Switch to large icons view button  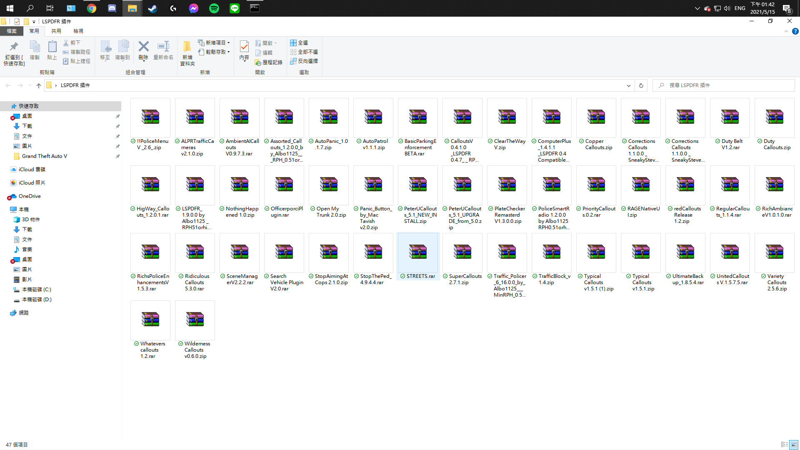794,445
